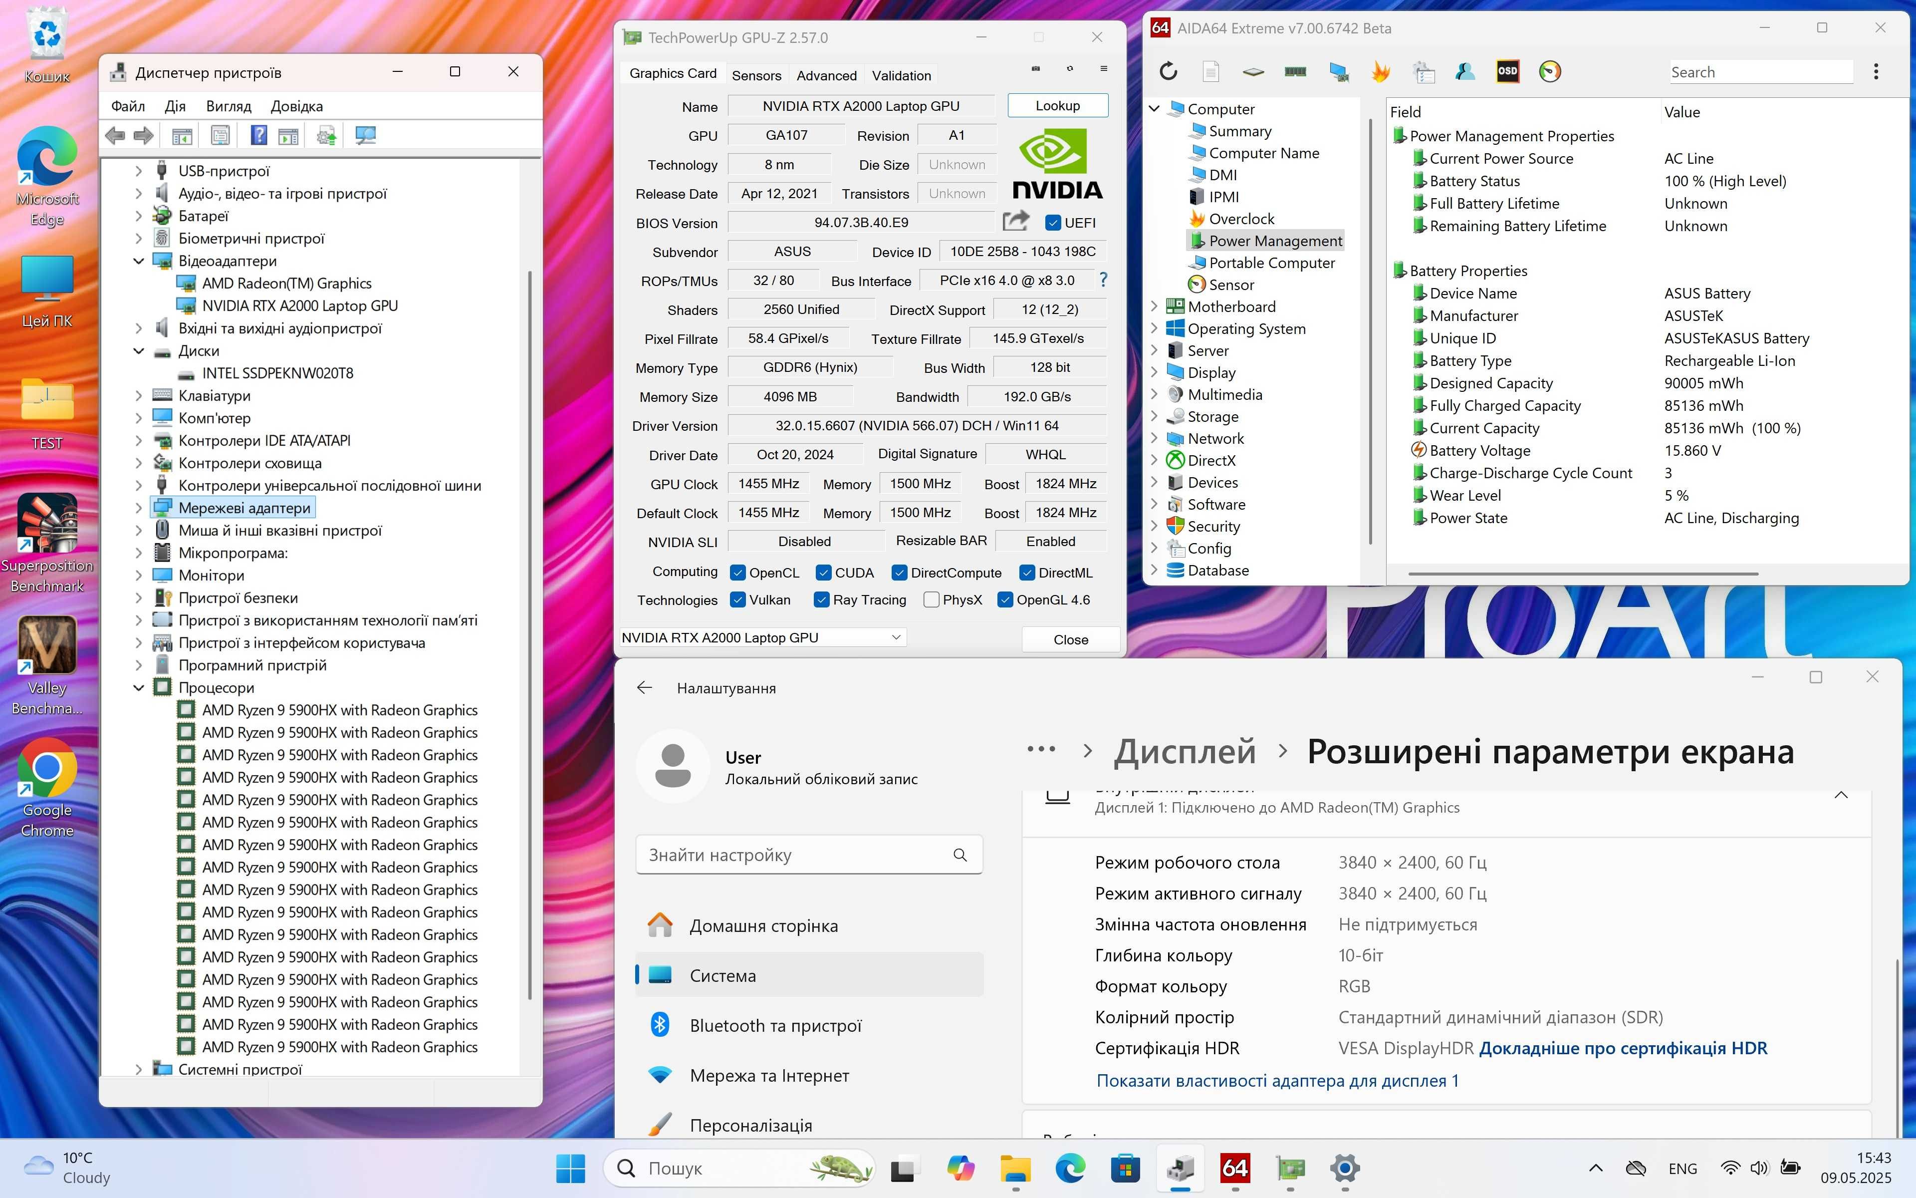Click AIDA64 icon in the taskbar
This screenshot has width=1916, height=1198.
(x=1235, y=1168)
